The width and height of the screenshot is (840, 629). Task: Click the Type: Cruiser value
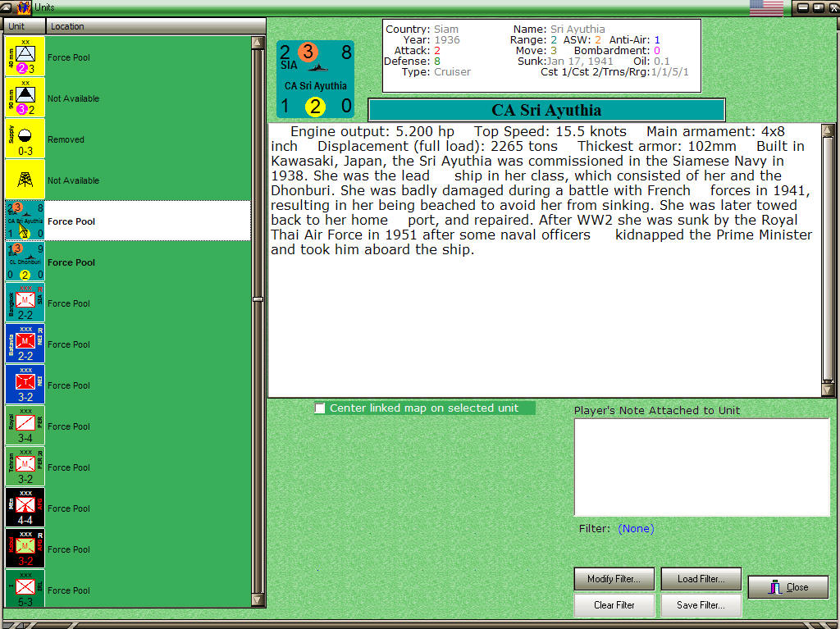[452, 72]
